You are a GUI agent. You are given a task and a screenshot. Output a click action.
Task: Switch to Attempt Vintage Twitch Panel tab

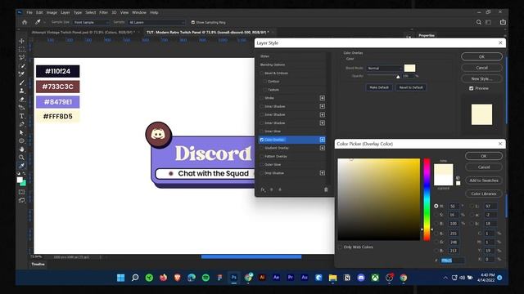[84, 33]
